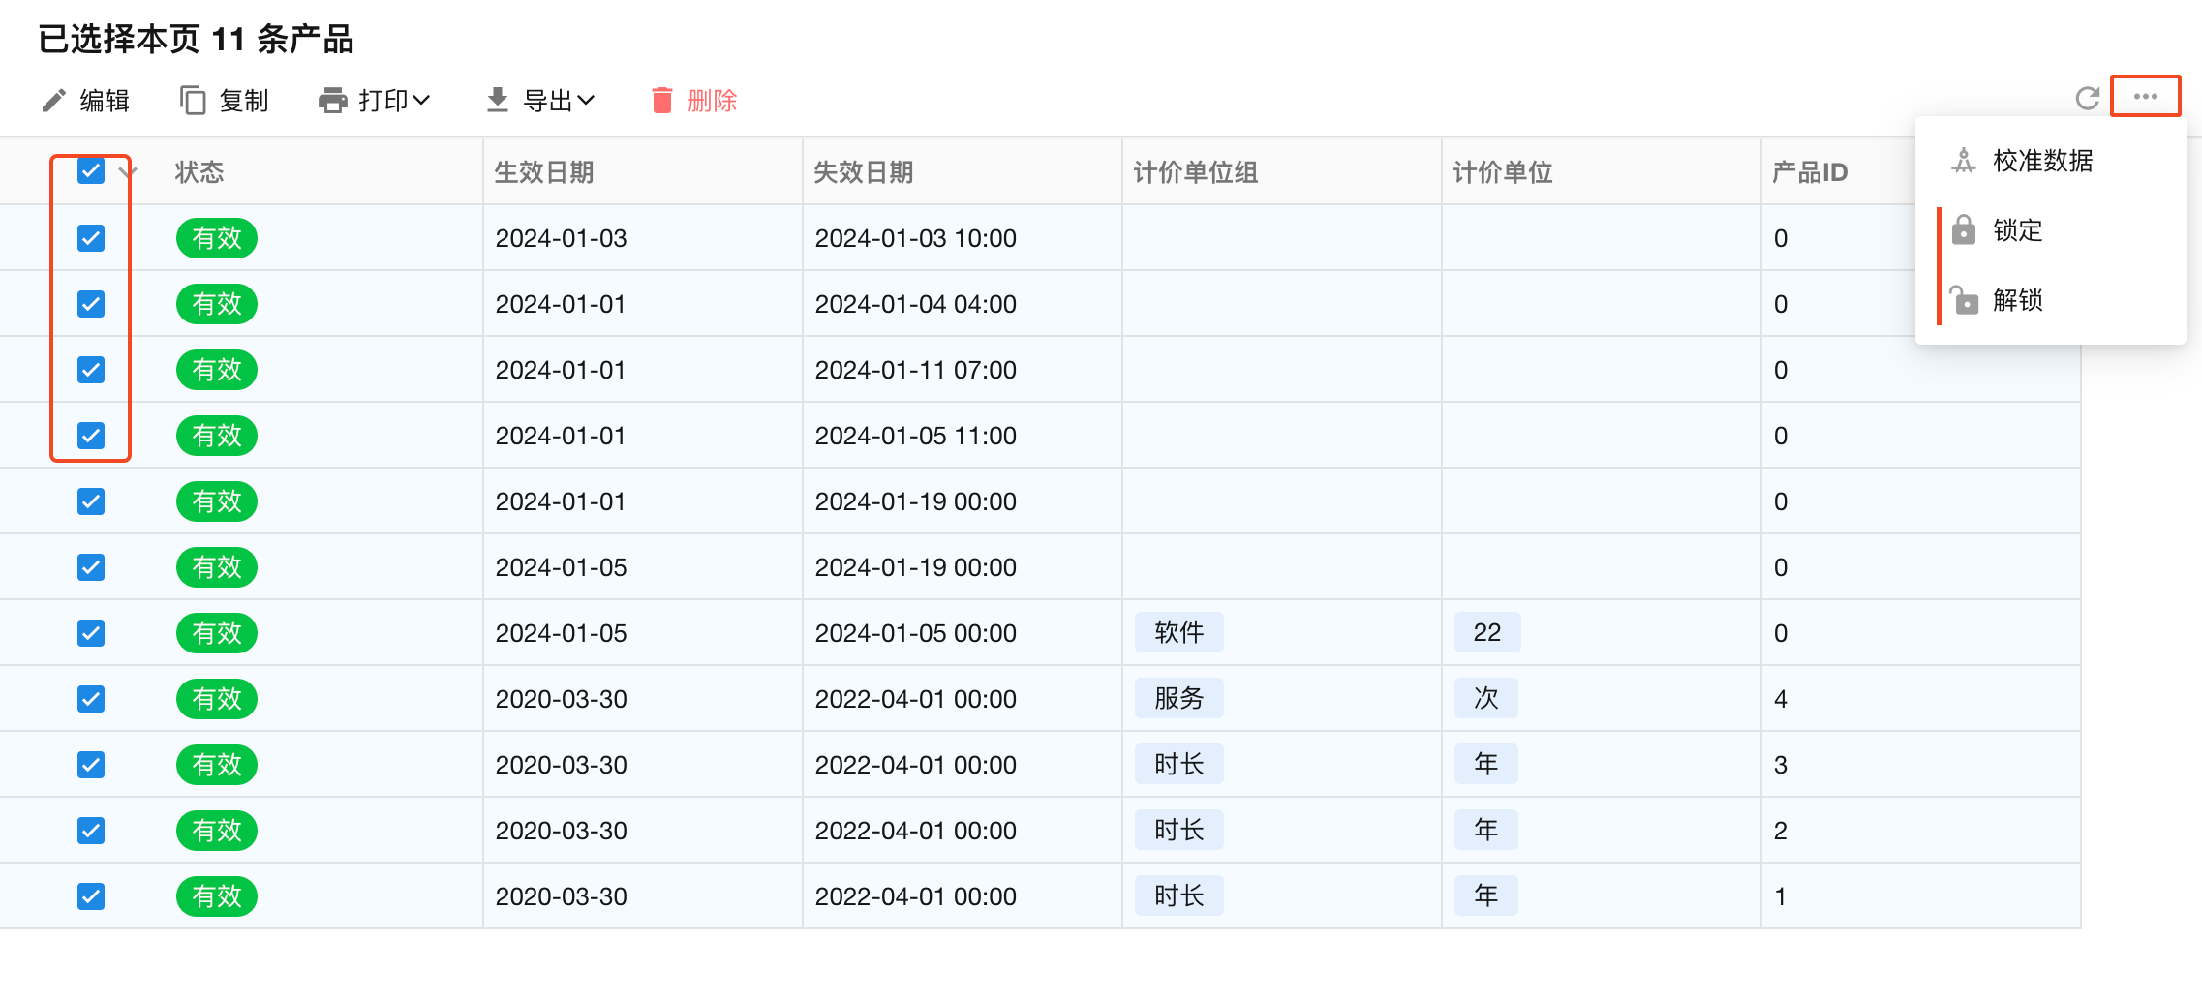The height and width of the screenshot is (1001, 2202).
Task: Expand the 打印 dropdown arrow
Action: (x=421, y=101)
